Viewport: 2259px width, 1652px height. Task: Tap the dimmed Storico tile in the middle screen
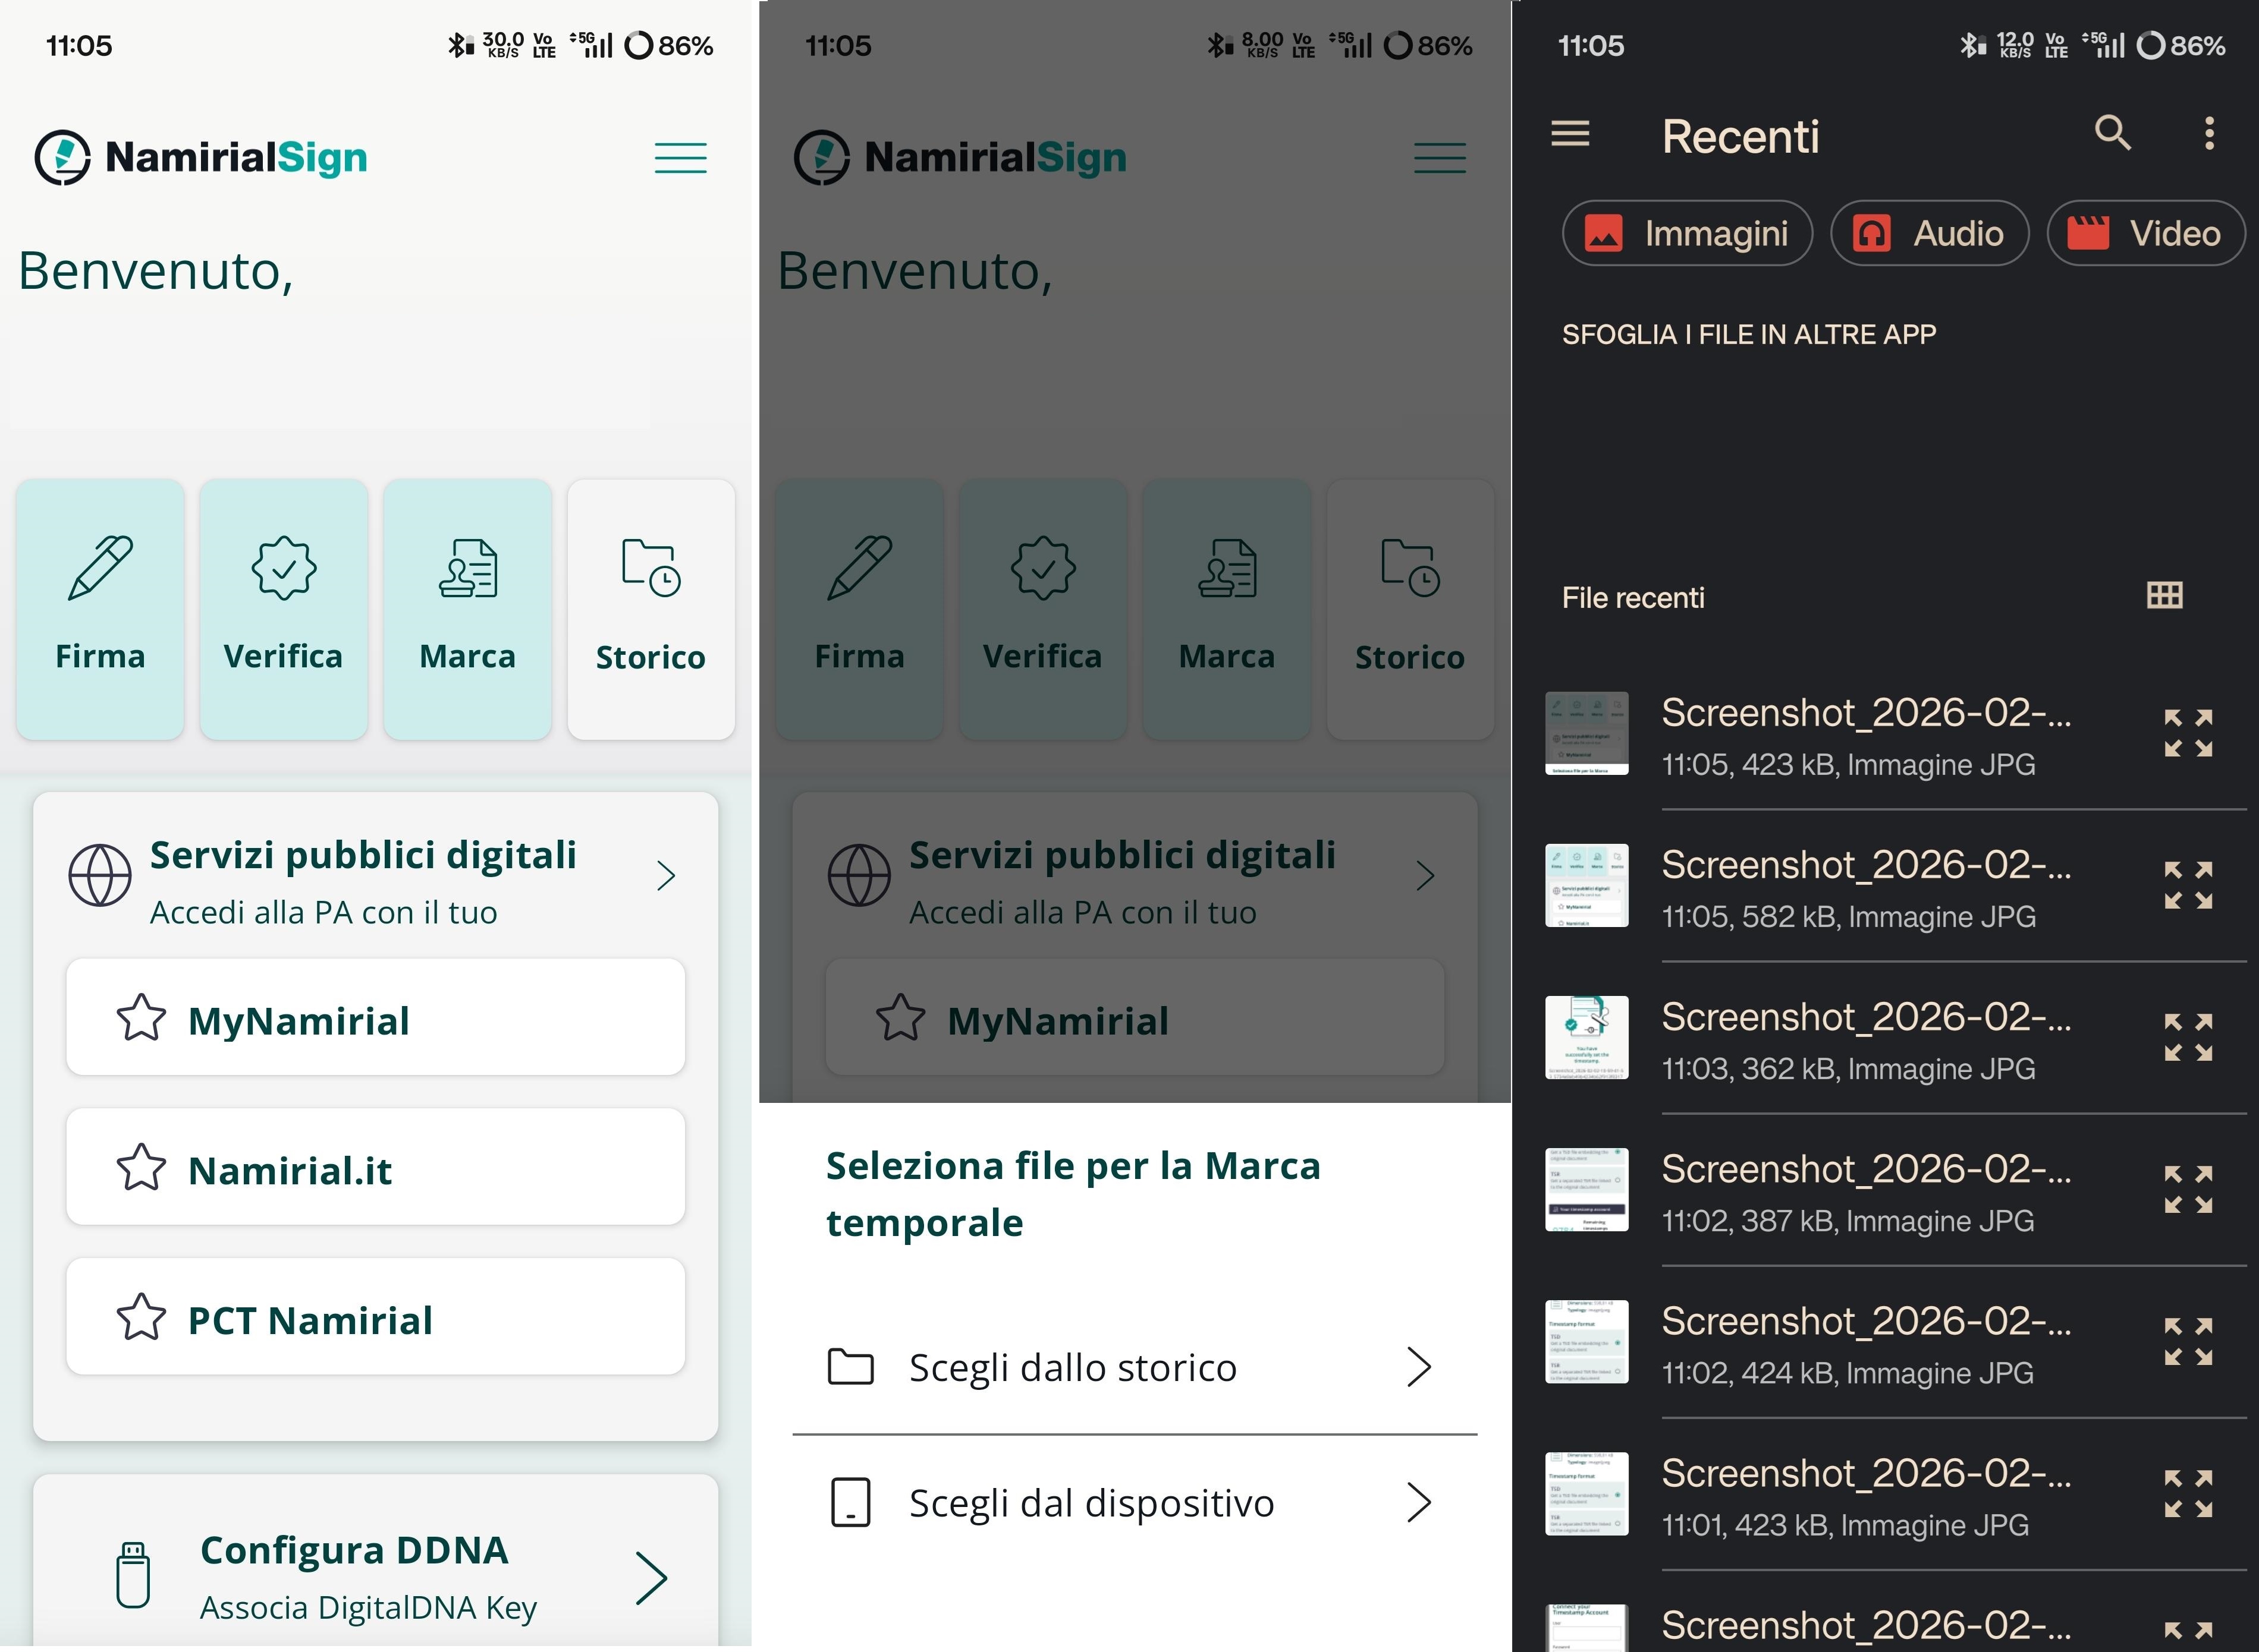1410,609
